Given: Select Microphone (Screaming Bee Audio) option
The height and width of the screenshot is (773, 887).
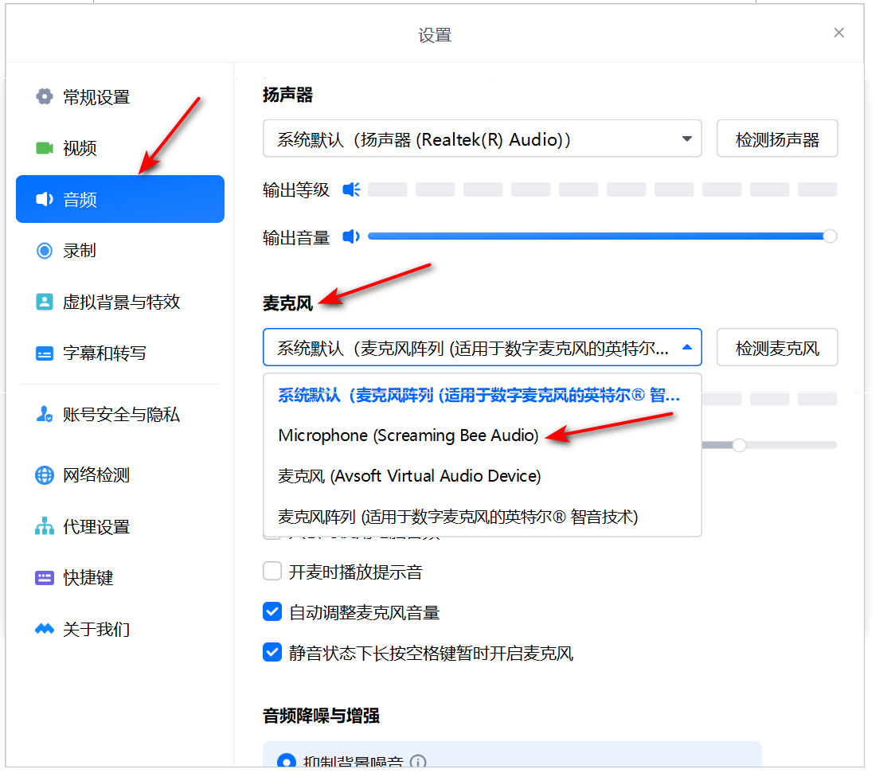Looking at the screenshot, I should (408, 435).
